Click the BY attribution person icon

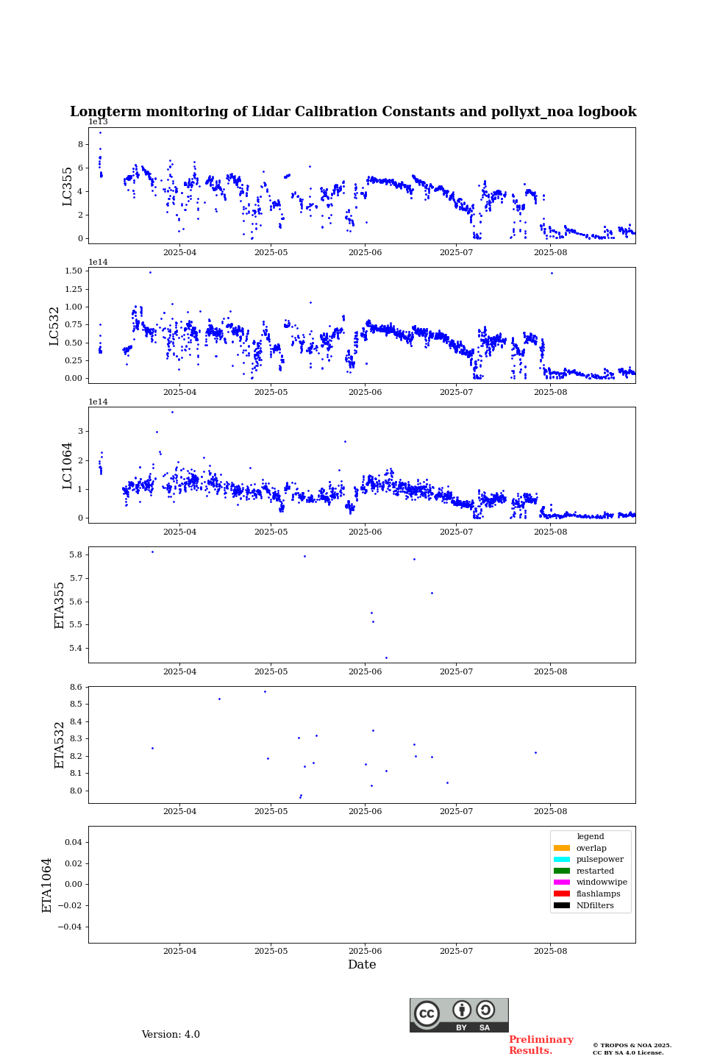(x=462, y=1010)
